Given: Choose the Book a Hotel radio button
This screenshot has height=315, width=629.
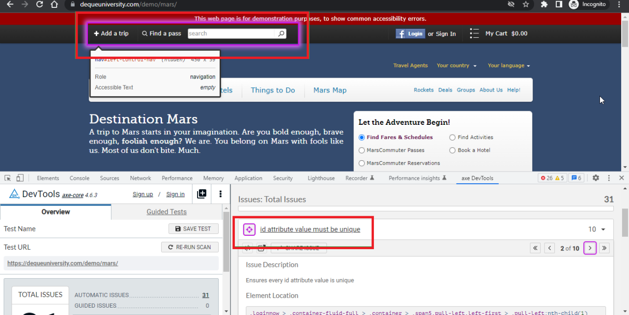Looking at the screenshot, I should tap(453, 150).
